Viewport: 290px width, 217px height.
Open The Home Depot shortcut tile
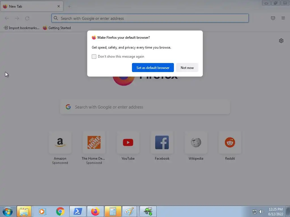coord(94,142)
